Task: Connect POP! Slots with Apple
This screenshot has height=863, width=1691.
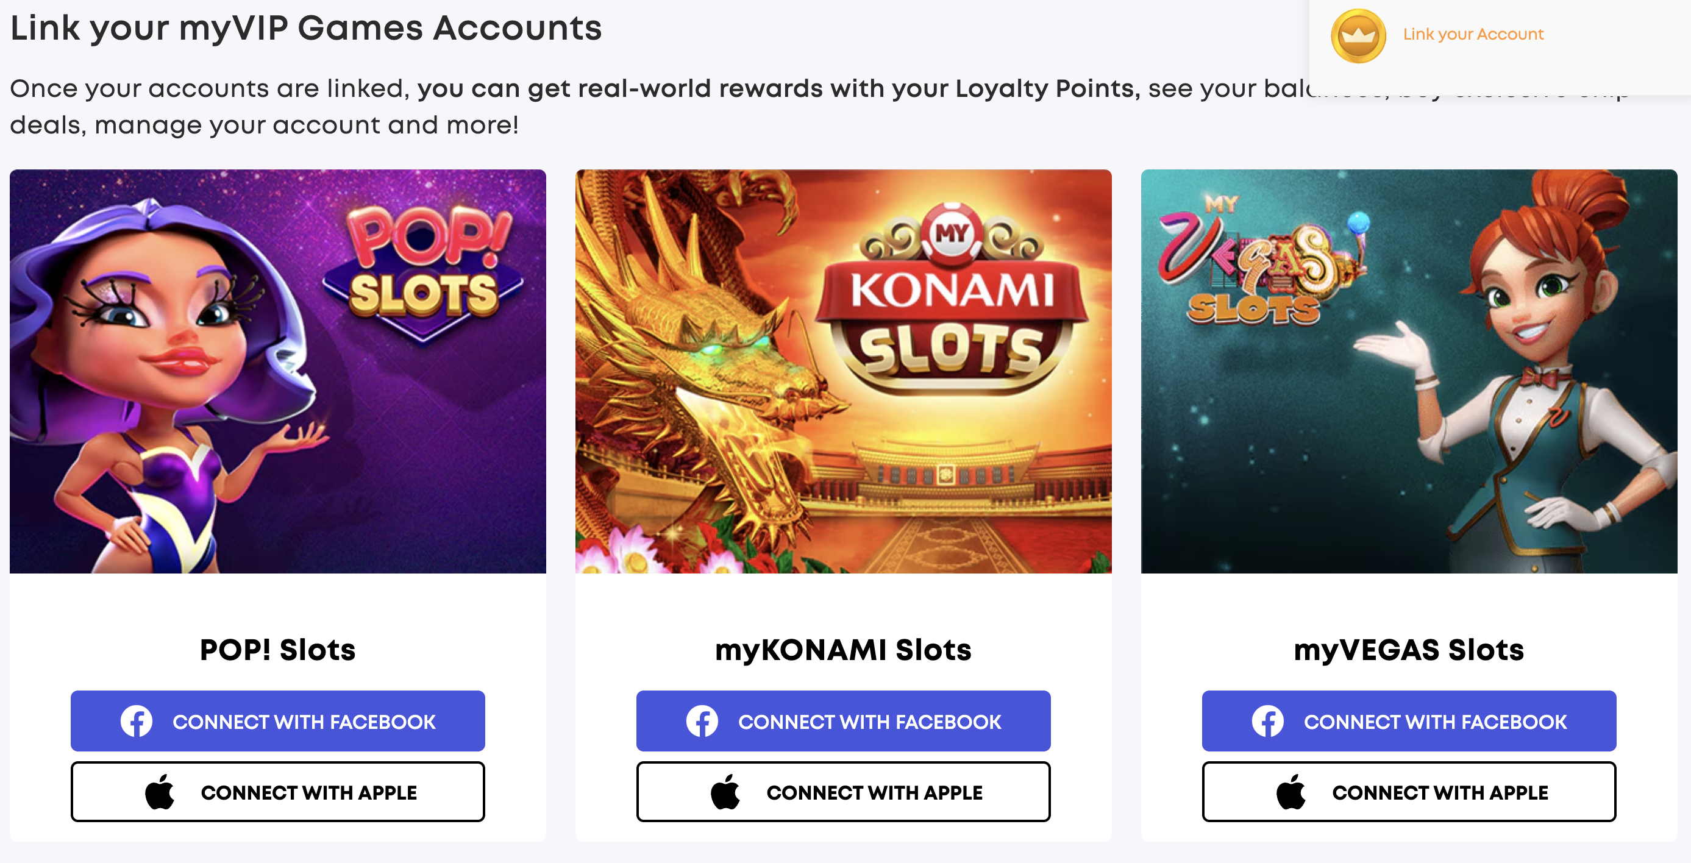Action: pos(278,792)
